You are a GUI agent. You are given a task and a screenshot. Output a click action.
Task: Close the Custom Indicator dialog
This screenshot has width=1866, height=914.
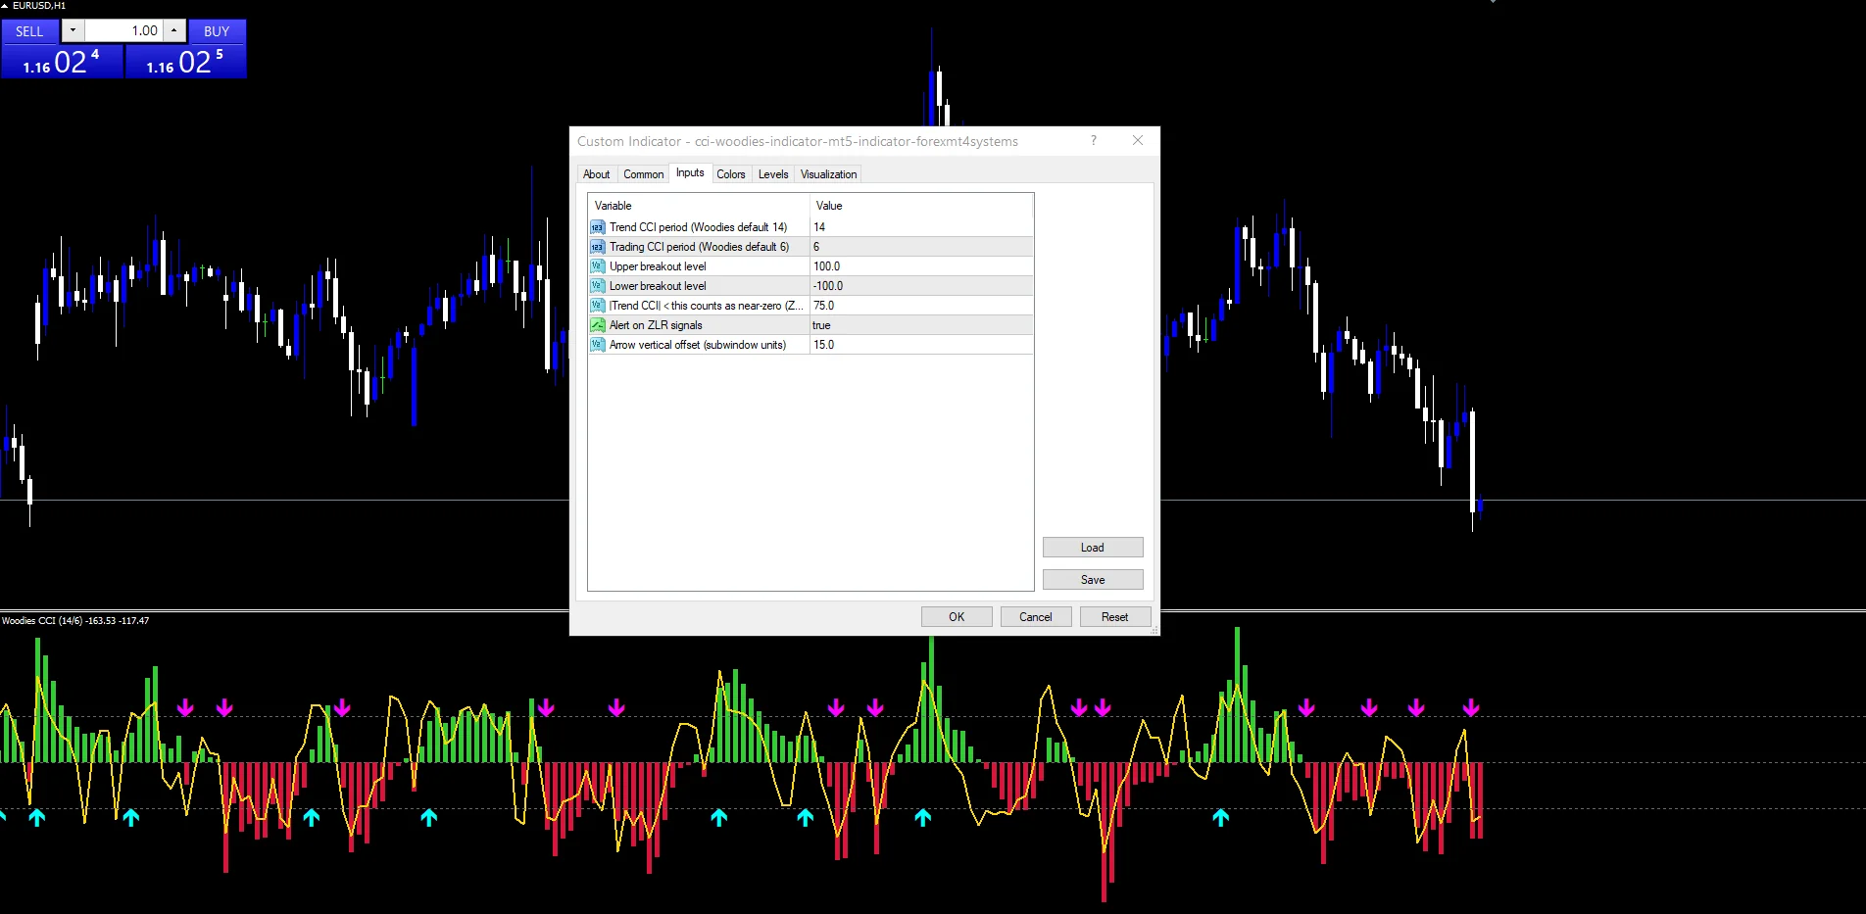coord(1138,141)
